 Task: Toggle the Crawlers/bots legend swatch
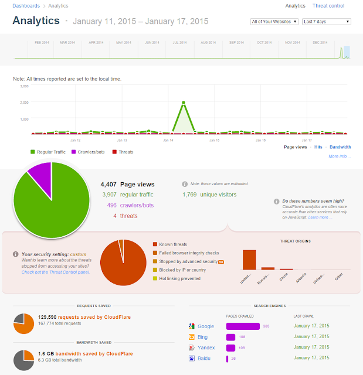[74, 152]
